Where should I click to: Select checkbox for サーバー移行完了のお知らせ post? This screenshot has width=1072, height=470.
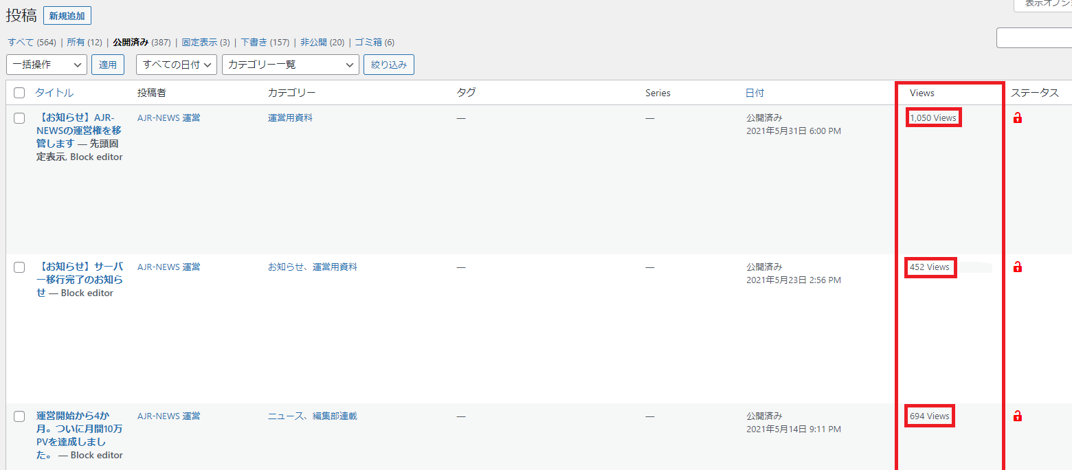[x=19, y=267]
